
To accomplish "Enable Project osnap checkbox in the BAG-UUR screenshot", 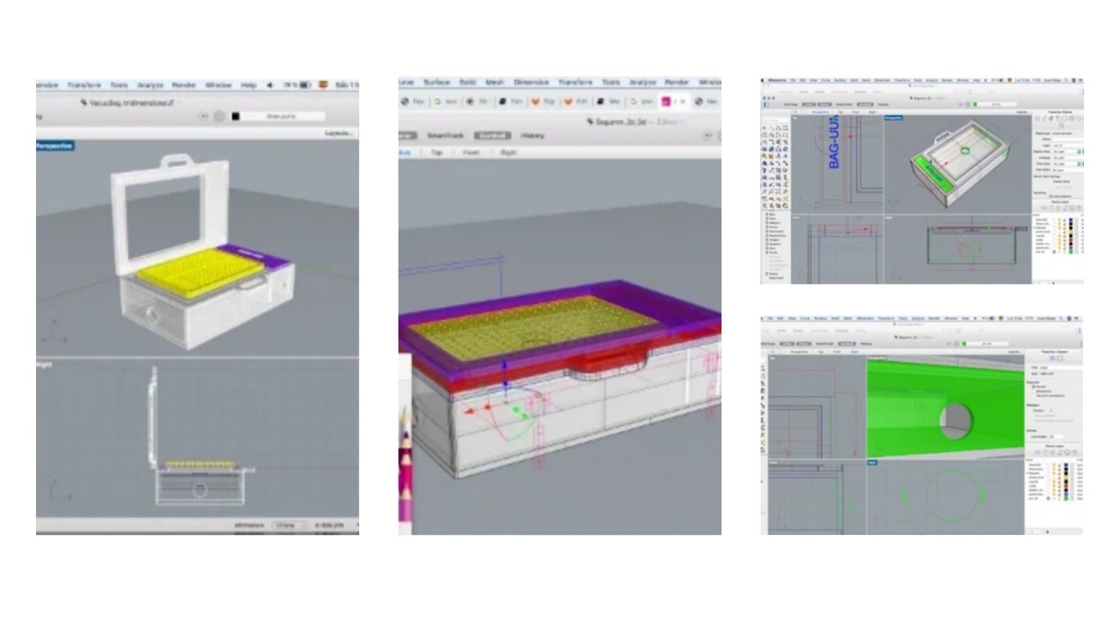I will pyautogui.click(x=767, y=274).
